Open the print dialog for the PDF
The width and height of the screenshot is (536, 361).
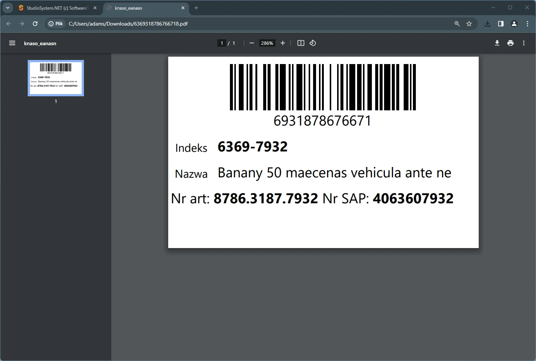510,43
